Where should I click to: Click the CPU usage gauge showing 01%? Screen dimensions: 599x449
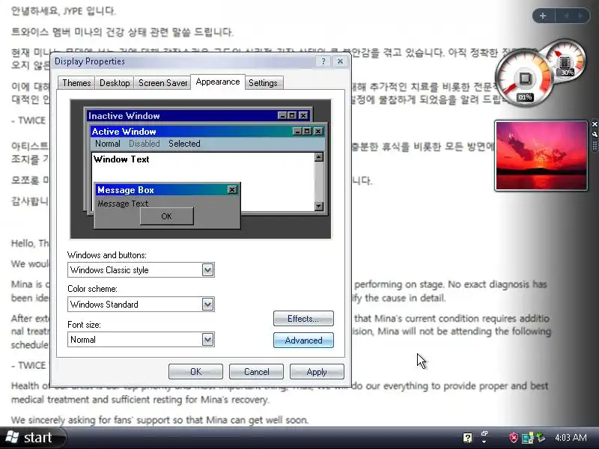tap(524, 79)
